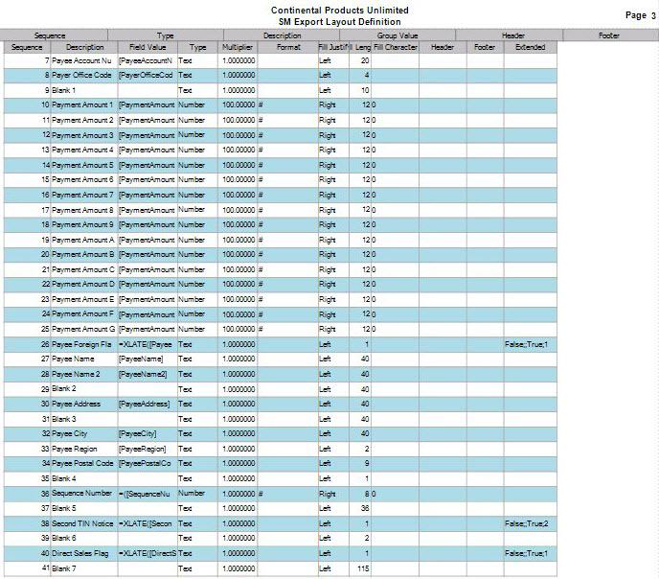
Task: Select the Payee Postal Code row description
Action: 83,464
